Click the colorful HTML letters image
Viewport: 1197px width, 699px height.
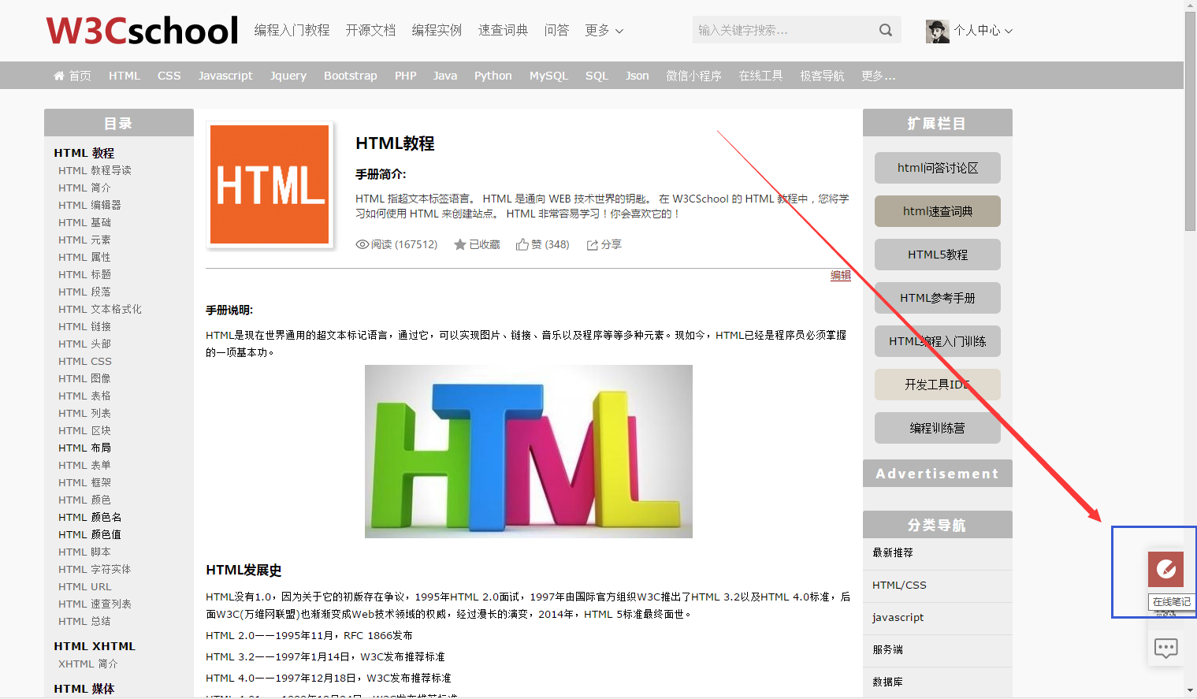tap(528, 452)
